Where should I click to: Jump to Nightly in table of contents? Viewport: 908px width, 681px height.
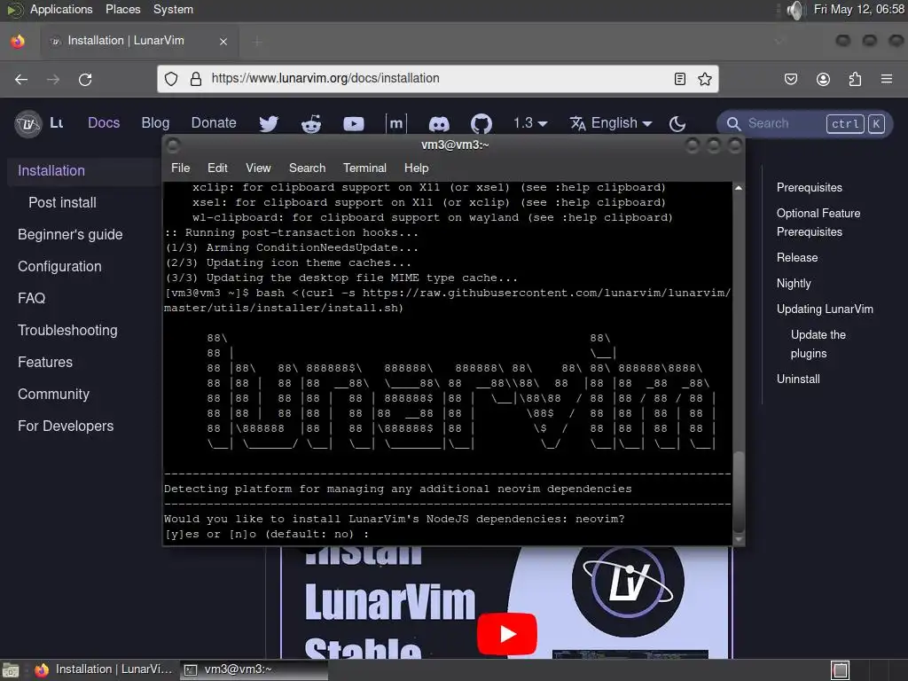tap(794, 283)
